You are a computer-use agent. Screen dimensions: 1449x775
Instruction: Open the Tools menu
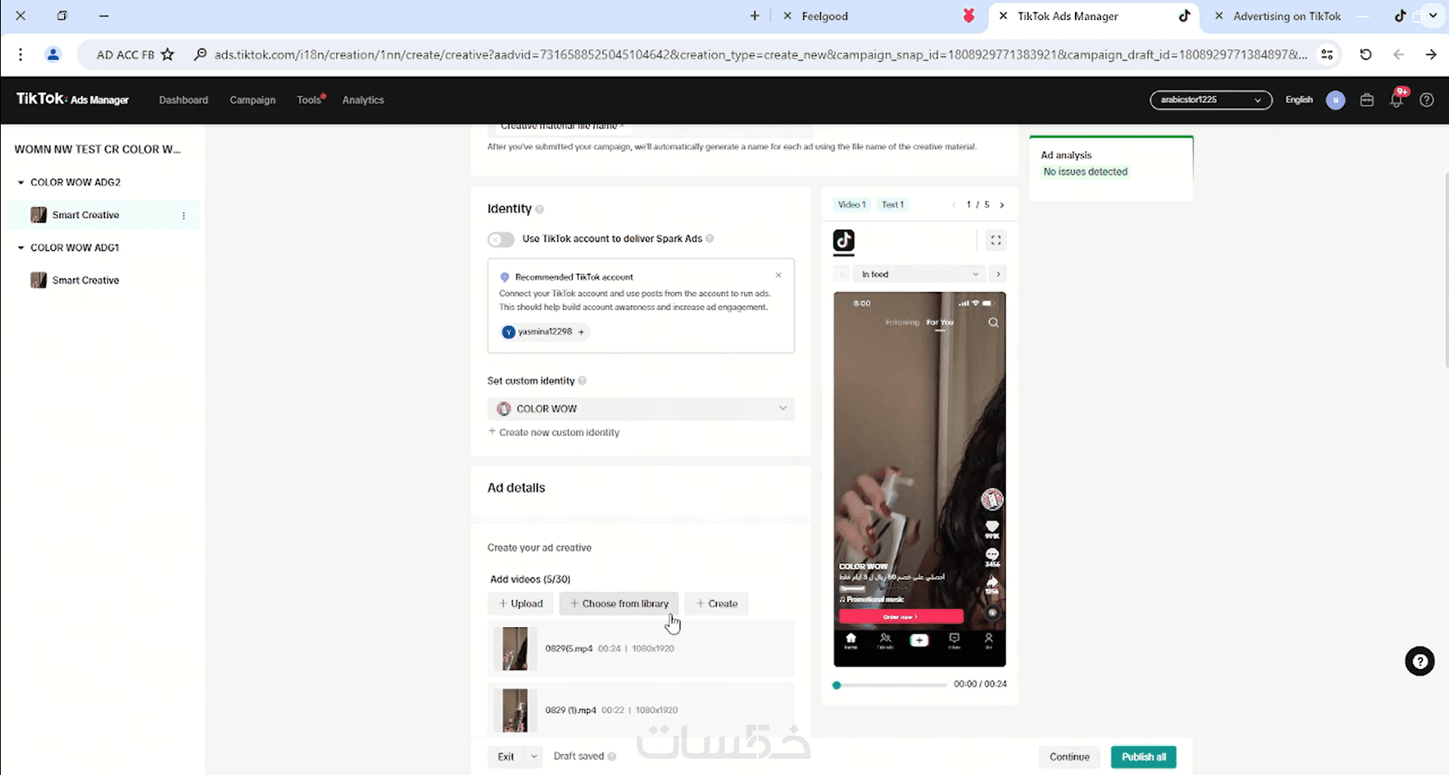(309, 100)
